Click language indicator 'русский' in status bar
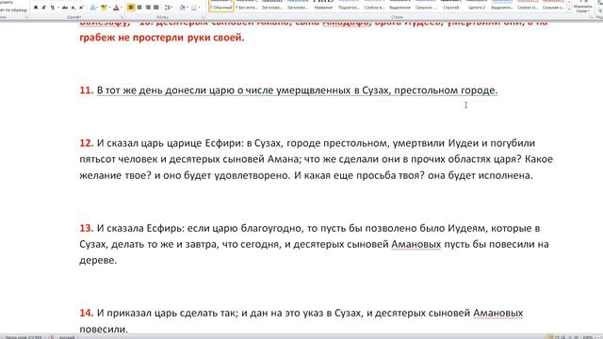This screenshot has width=603, height=339. (67, 337)
